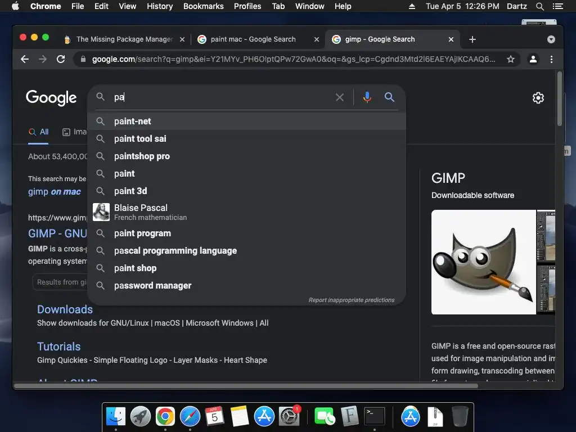This screenshot has width=576, height=432.
Task: Click the eject icon in menu bar
Action: tap(412, 6)
